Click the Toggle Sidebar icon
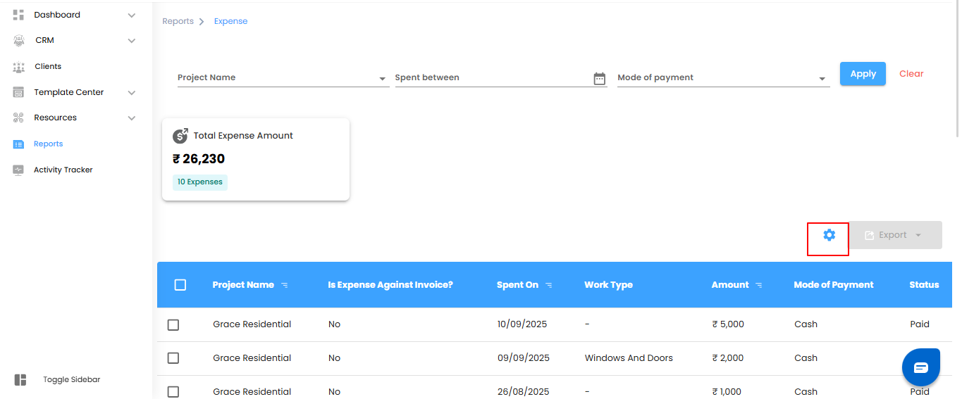 (20, 380)
